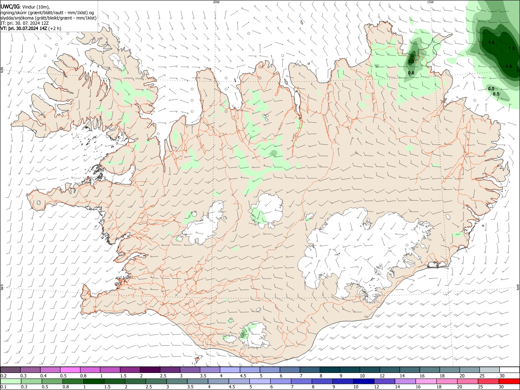Screen dimensions: 520x390
Task: Click the '64N' latitude label on right edge
Action: coord(518,287)
